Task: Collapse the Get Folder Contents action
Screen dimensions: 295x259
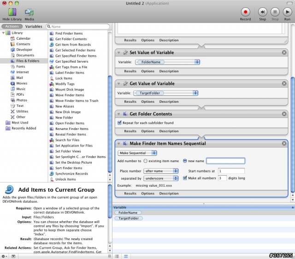Action: tap(119, 114)
